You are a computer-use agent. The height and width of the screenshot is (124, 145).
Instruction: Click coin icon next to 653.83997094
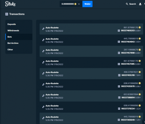[x=140, y=94]
